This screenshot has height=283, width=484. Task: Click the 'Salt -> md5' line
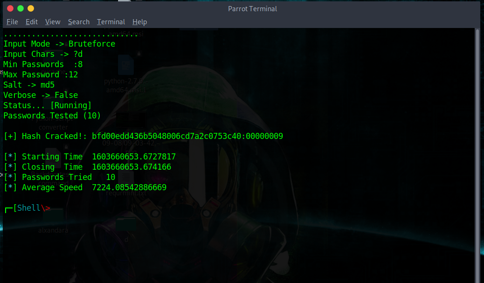pyautogui.click(x=29, y=84)
